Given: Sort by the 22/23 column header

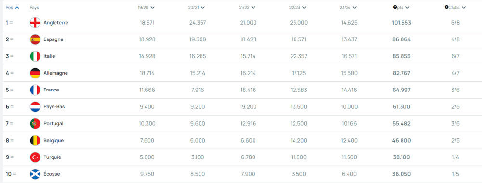Looking at the screenshot, I should (x=297, y=8).
